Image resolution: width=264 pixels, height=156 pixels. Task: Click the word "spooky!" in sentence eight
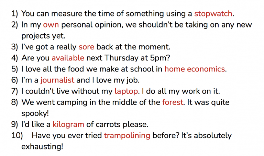click(35, 114)
